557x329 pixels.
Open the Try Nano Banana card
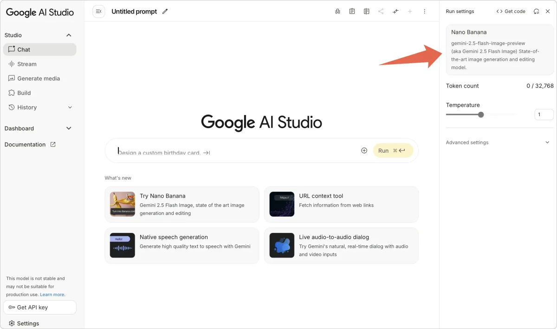[x=182, y=205]
